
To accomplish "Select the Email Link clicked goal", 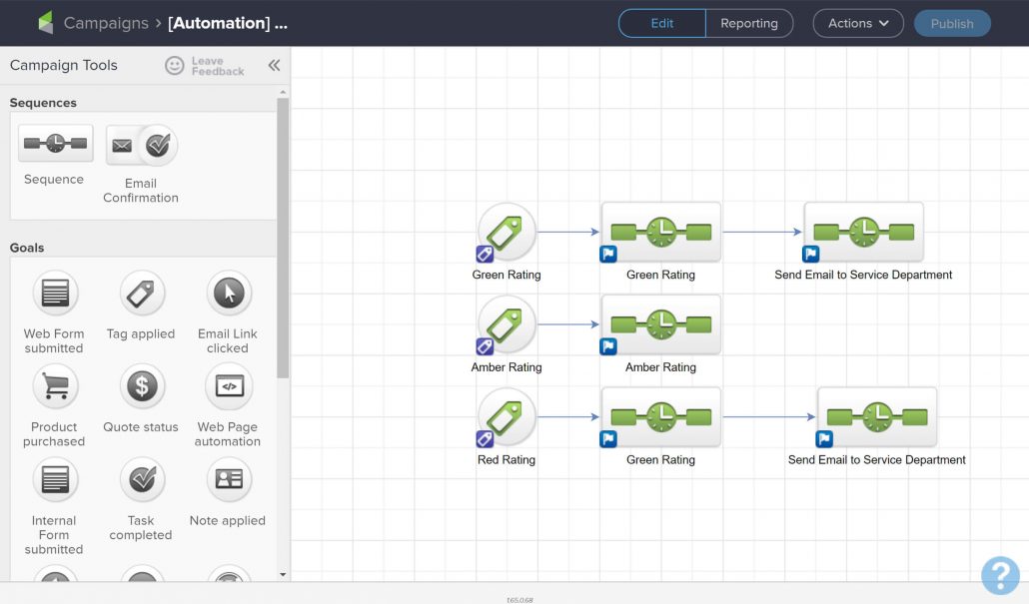I will point(229,293).
